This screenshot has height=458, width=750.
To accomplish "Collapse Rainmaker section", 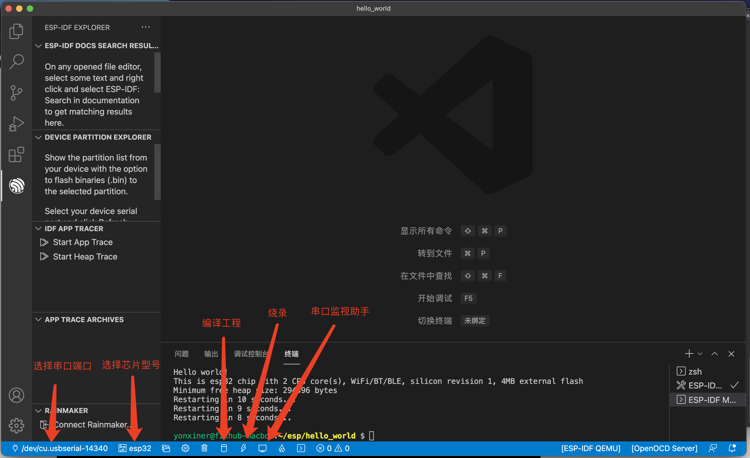I will pyautogui.click(x=97, y=410).
